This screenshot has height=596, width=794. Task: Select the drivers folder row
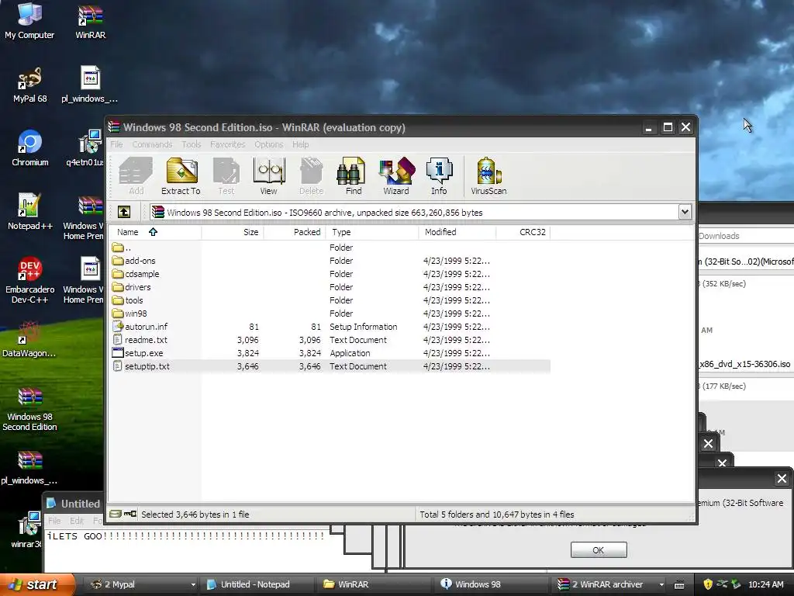pyautogui.click(x=330, y=287)
